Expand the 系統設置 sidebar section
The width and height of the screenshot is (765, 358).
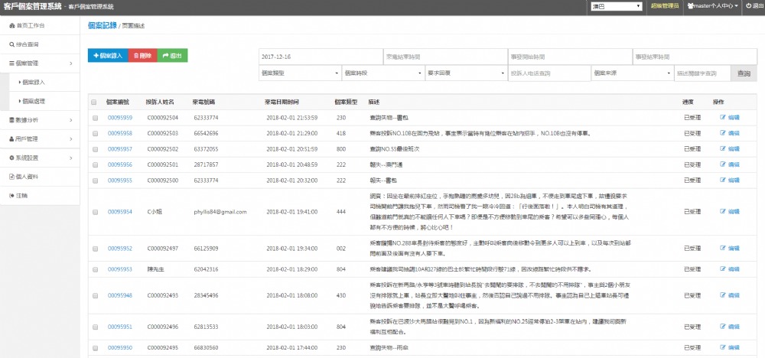pyautogui.click(x=40, y=158)
